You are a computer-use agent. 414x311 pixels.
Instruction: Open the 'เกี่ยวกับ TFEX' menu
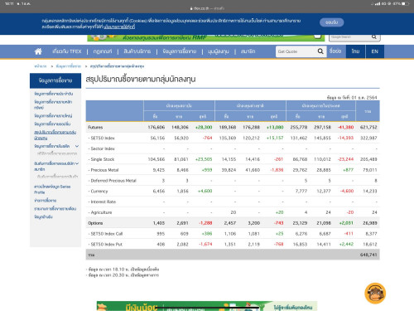67,51
